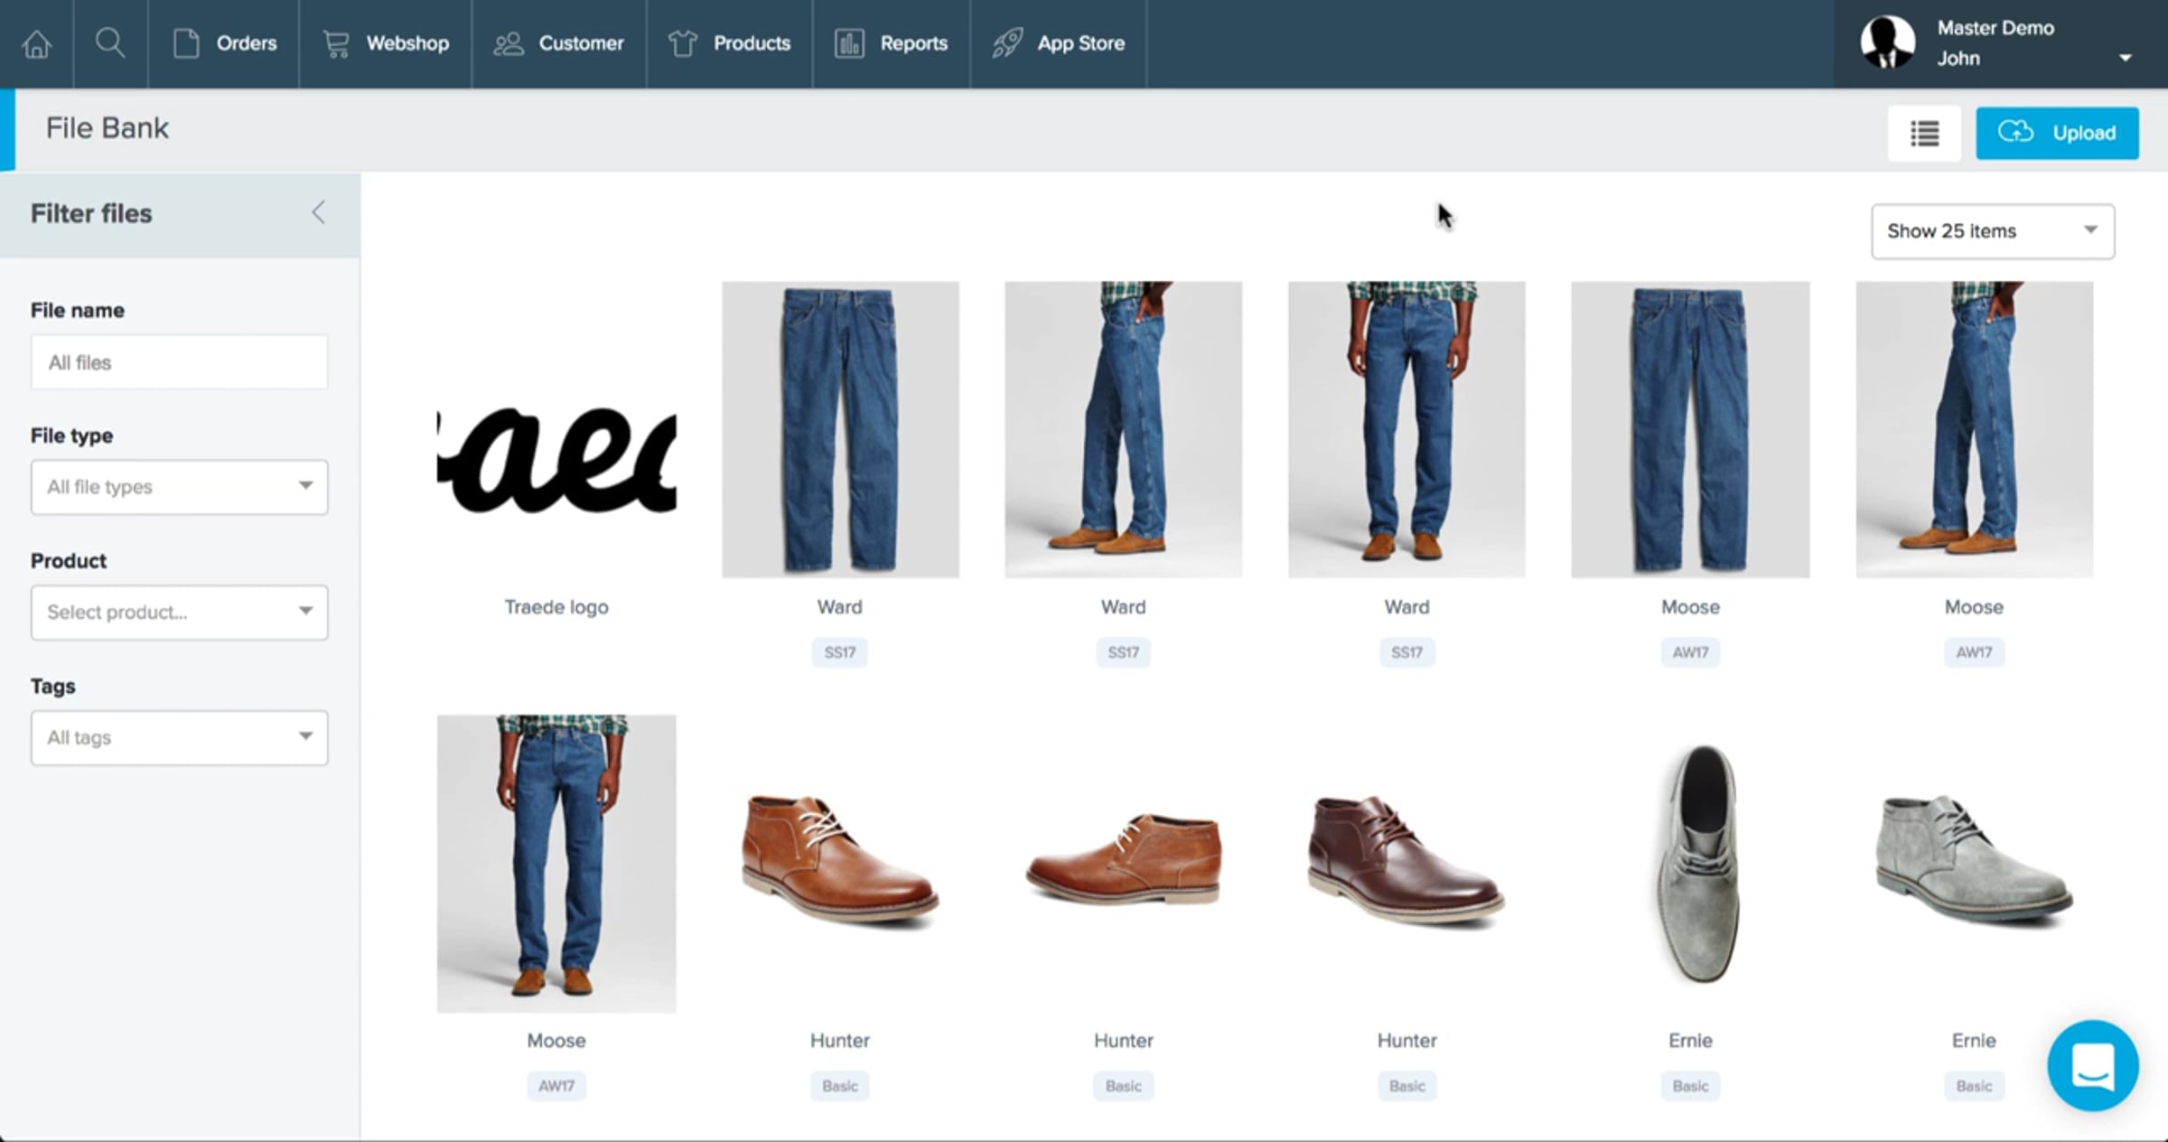Click the upload cloud icon
The height and width of the screenshot is (1142, 2168).
click(2015, 133)
